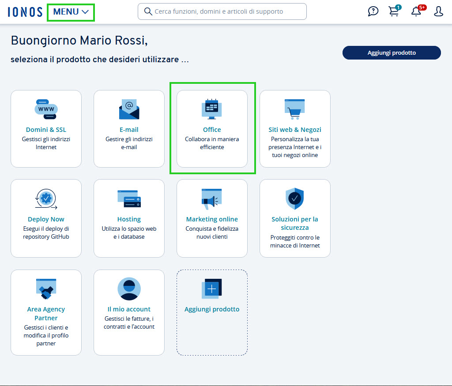Open the notifications bell icon
This screenshot has height=386, width=452.
pos(417,11)
